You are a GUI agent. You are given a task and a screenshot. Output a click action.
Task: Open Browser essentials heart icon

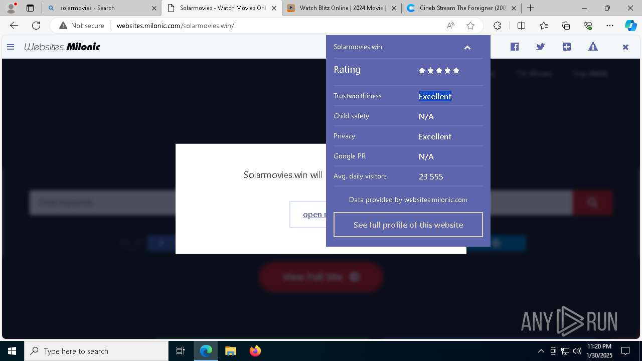[588, 26]
